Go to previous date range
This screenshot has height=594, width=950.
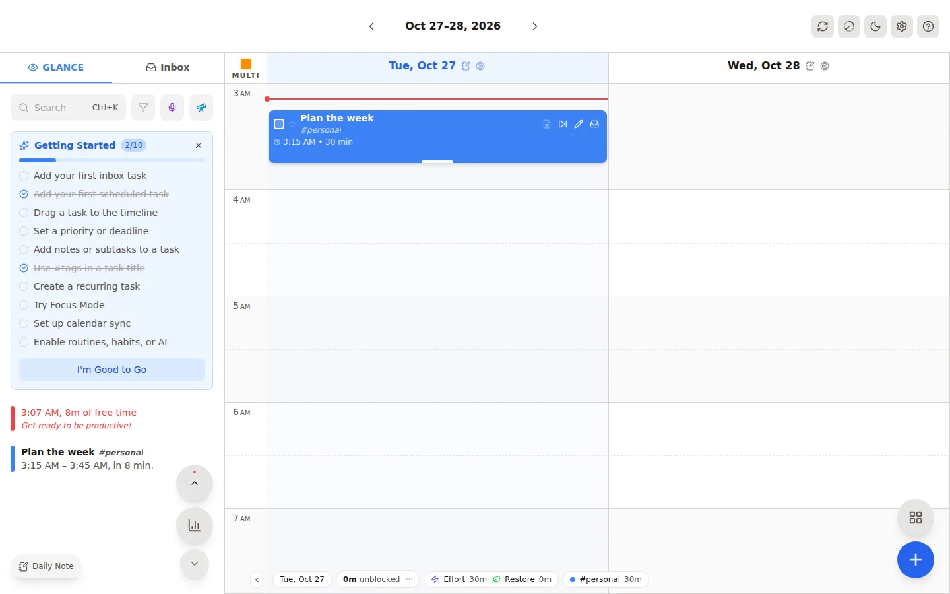tap(371, 26)
